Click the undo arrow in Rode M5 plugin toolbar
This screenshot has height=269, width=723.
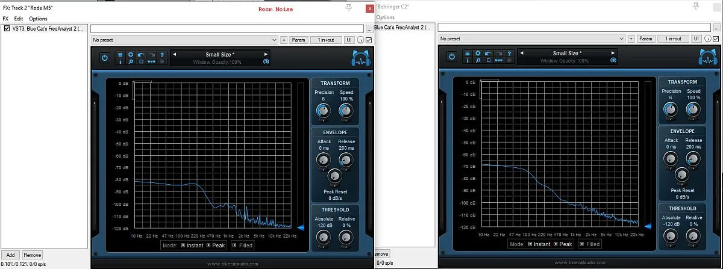[141, 55]
